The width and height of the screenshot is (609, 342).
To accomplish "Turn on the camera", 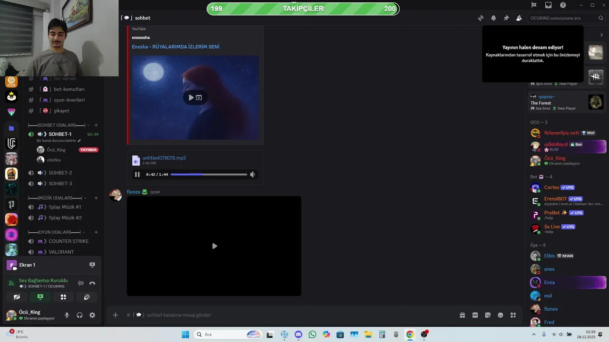I will 17,297.
